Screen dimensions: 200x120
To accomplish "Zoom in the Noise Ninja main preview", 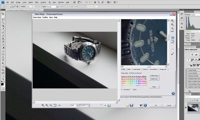I will tap(43, 105).
